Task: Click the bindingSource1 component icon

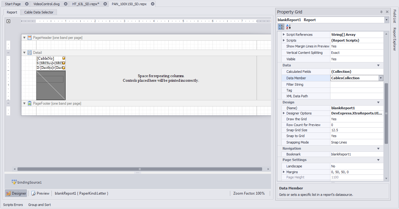Action: pos(14,182)
